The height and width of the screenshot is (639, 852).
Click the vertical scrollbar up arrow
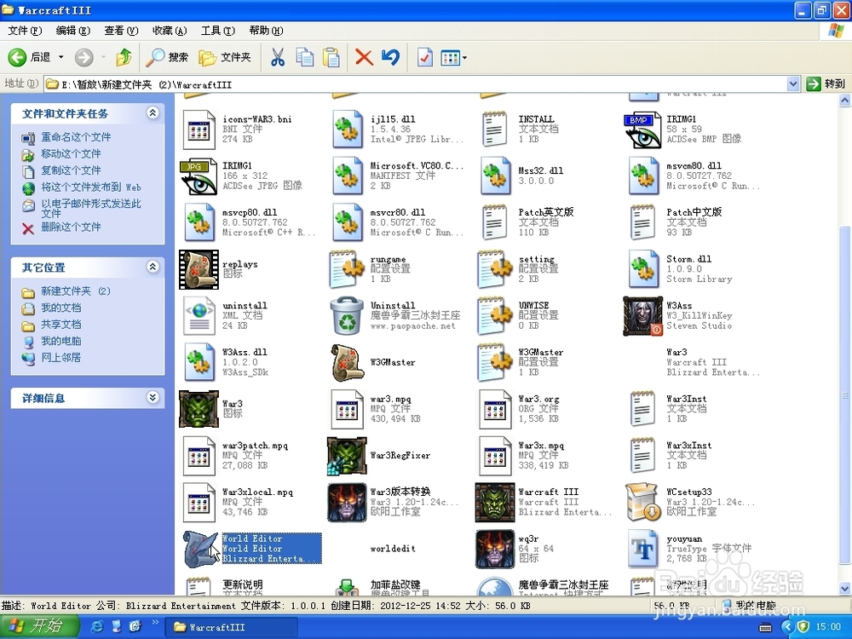point(845,100)
